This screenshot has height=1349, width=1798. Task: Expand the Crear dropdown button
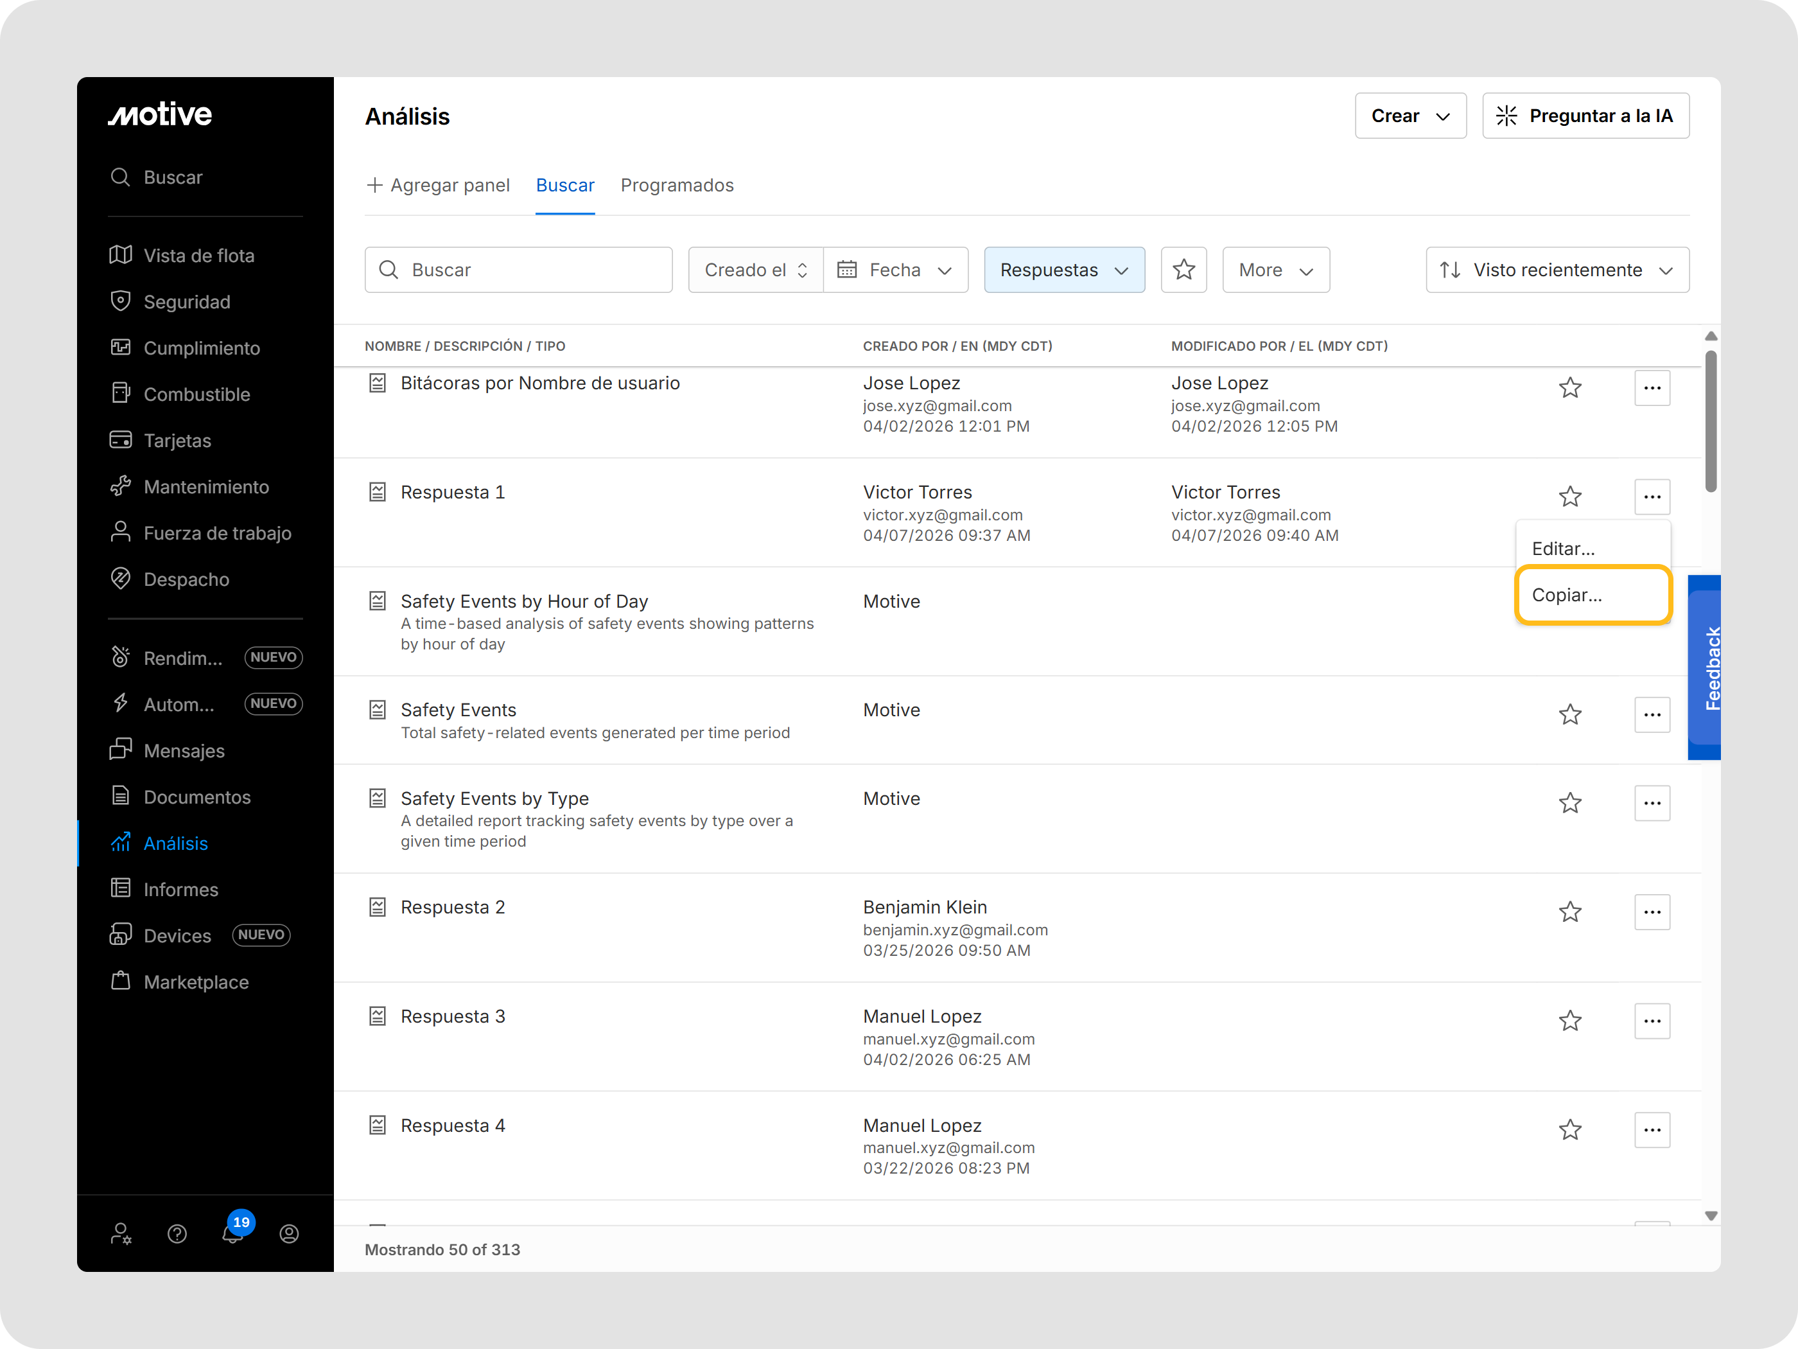coord(1410,116)
